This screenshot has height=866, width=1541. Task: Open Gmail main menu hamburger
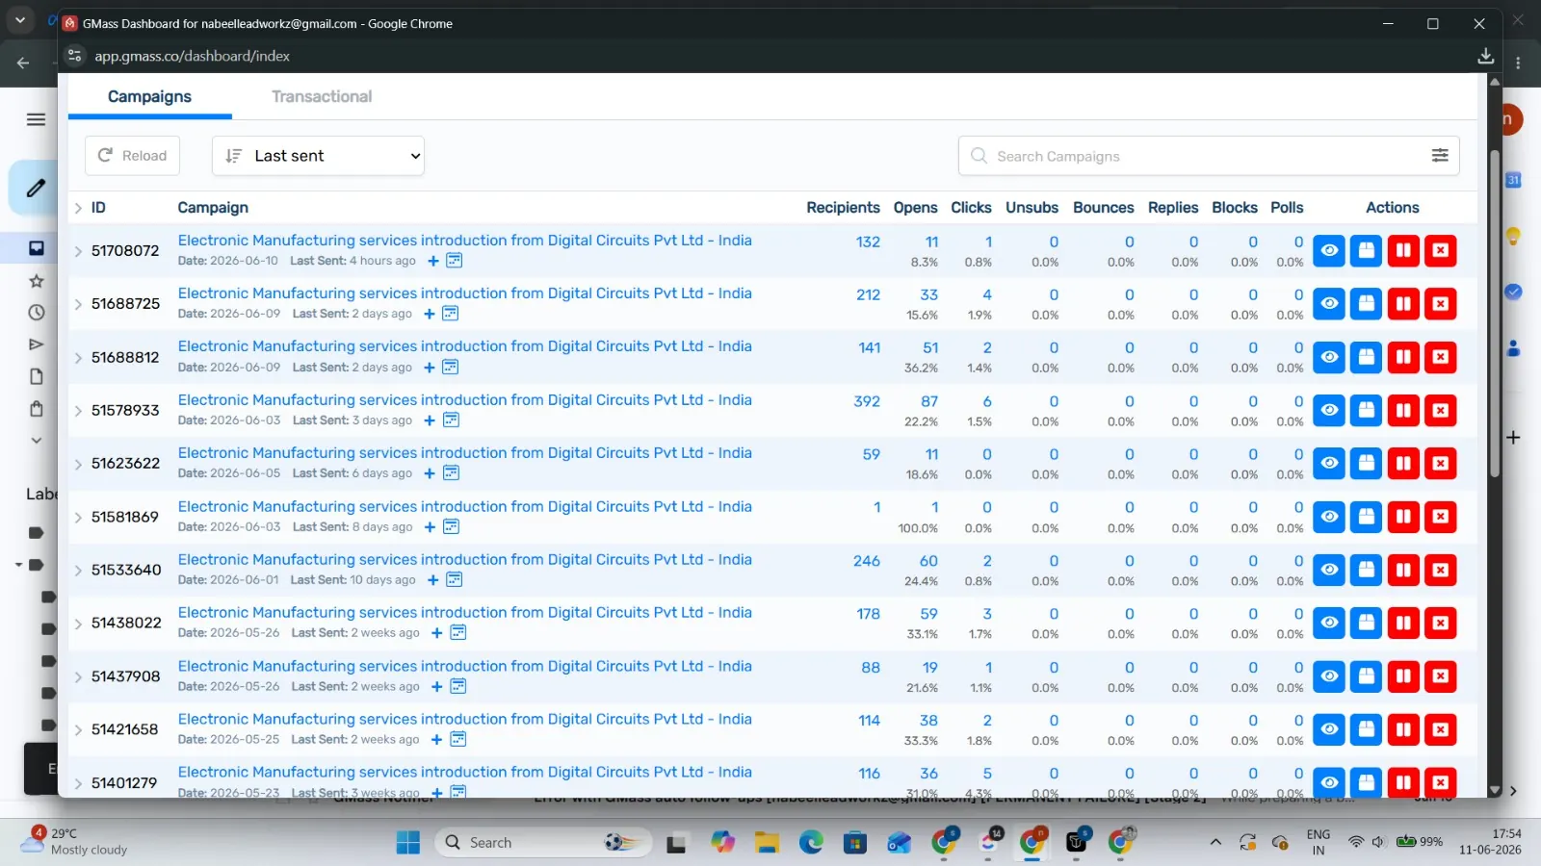pos(36,119)
